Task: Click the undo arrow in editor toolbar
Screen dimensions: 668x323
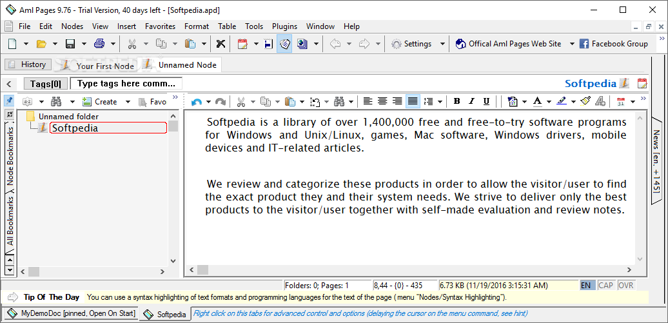Action: [197, 101]
